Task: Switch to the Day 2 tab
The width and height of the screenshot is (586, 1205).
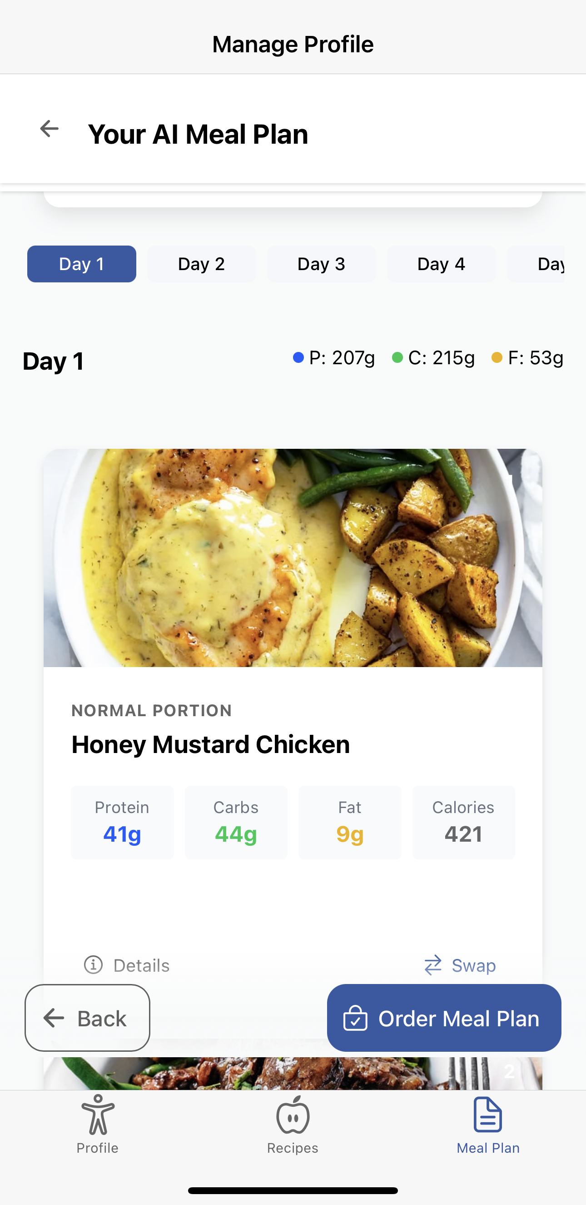Action: [x=201, y=264]
